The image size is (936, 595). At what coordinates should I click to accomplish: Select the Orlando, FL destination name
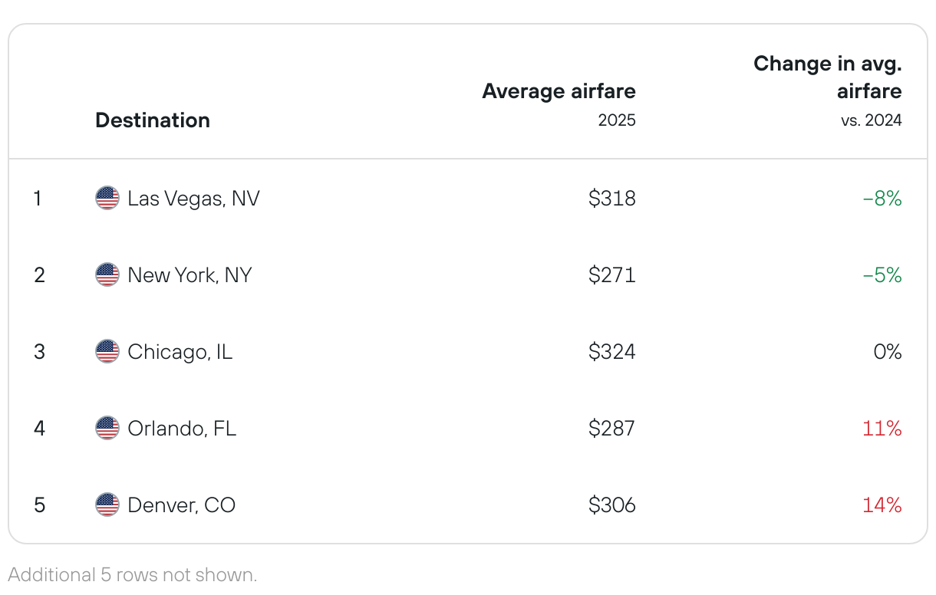click(x=182, y=429)
